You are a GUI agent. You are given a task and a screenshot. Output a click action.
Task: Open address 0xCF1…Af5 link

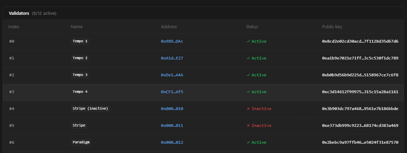[x=172, y=92]
